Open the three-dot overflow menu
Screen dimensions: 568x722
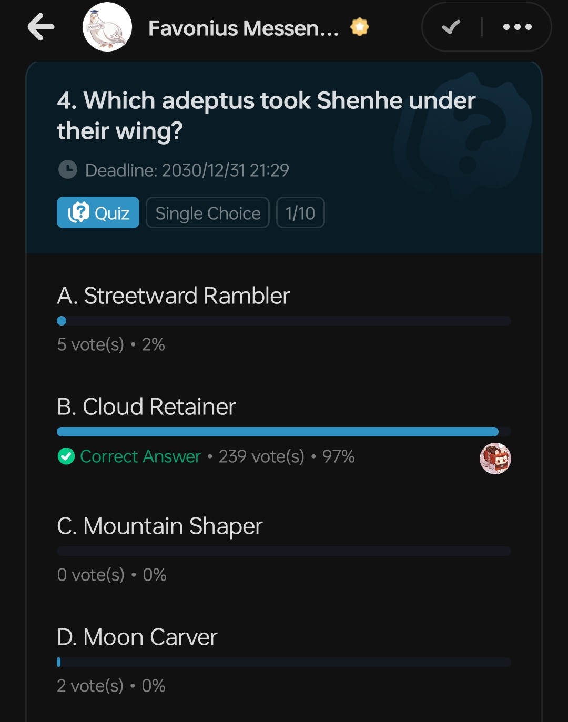point(517,27)
